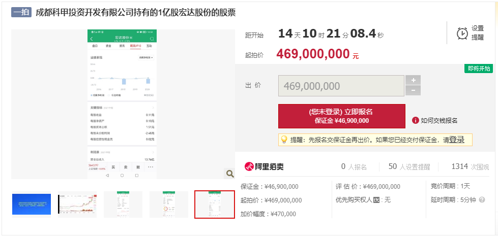Click the magnifier icon on the main image
The height and width of the screenshot is (239, 498).
(x=229, y=174)
